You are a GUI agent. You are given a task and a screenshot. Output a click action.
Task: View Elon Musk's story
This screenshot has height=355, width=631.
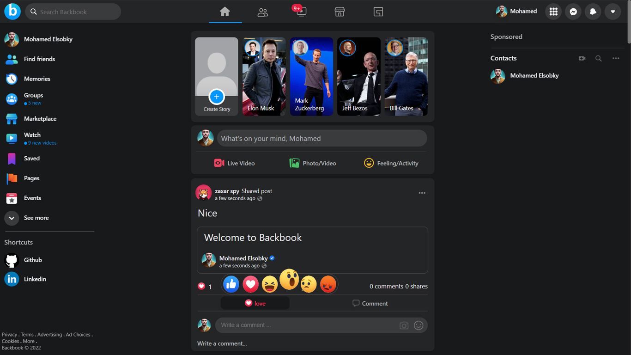[264, 77]
